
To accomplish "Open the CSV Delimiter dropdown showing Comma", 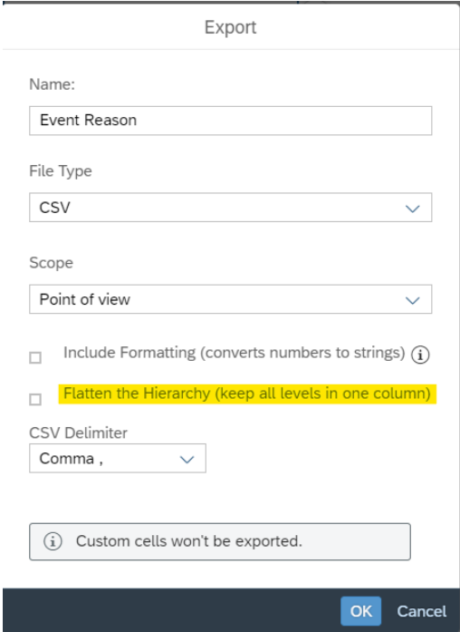I will click(x=118, y=458).
